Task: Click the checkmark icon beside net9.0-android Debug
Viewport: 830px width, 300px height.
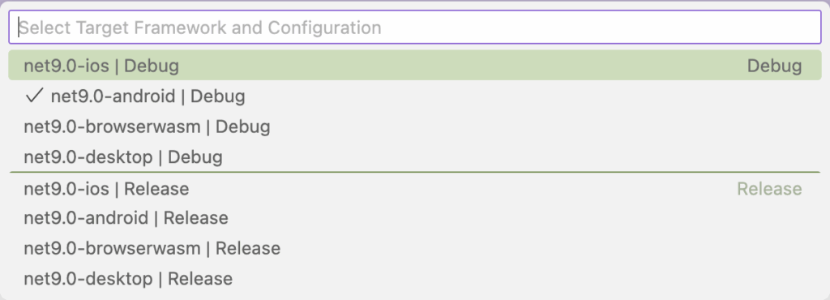Action: 34,96
